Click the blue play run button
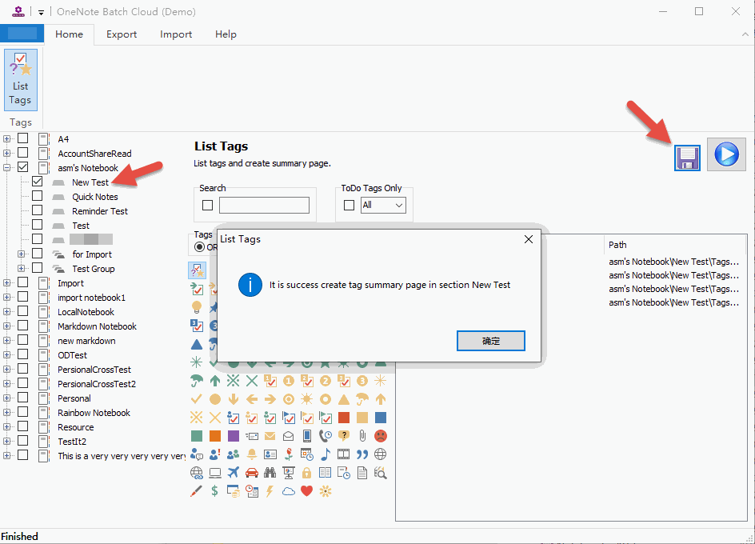 click(x=726, y=154)
